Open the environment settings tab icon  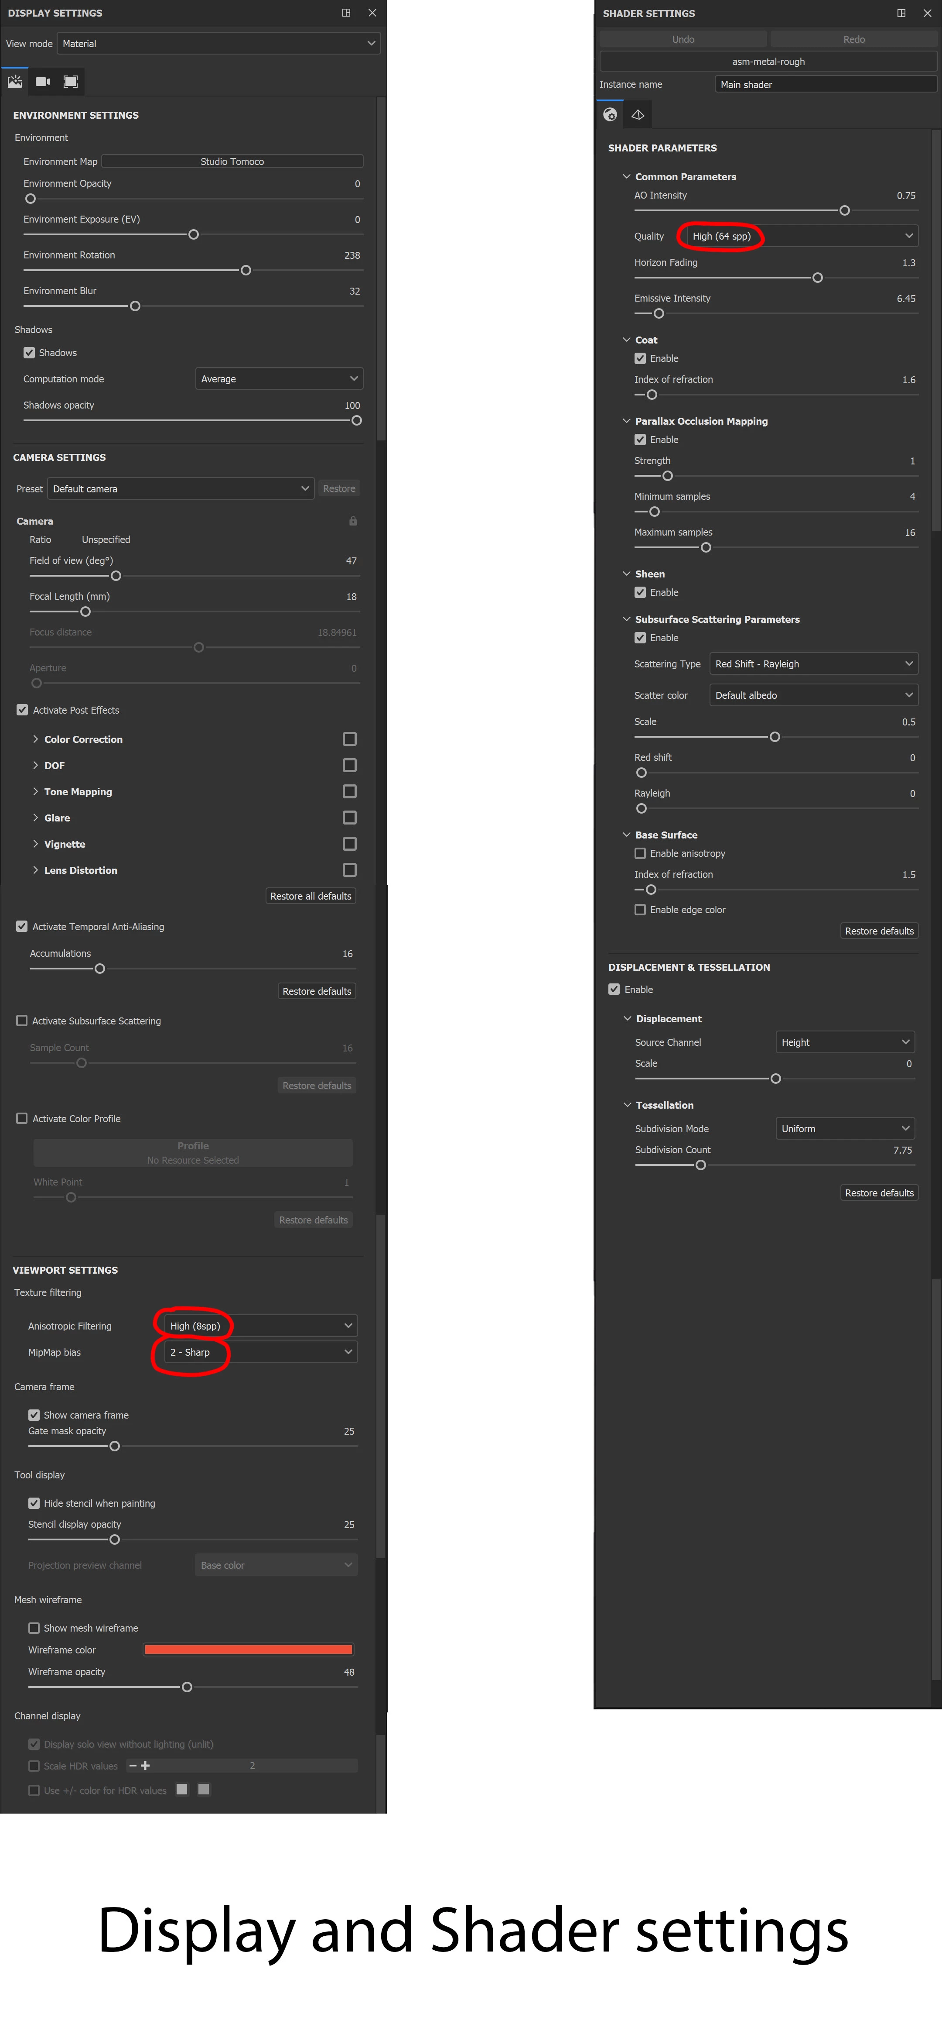tap(15, 82)
